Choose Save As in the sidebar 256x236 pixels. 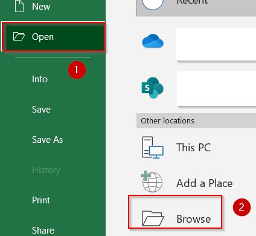pyautogui.click(x=47, y=140)
